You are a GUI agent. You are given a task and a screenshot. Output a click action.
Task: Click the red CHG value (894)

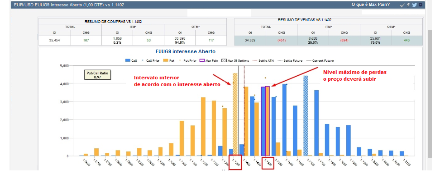click(344, 40)
